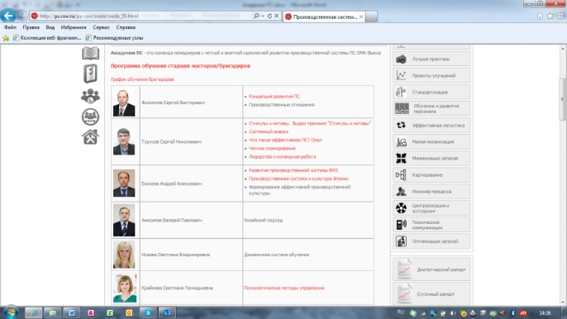This screenshot has width=567, height=319.
Task: Open Малая механизация button
Action: 431,142
